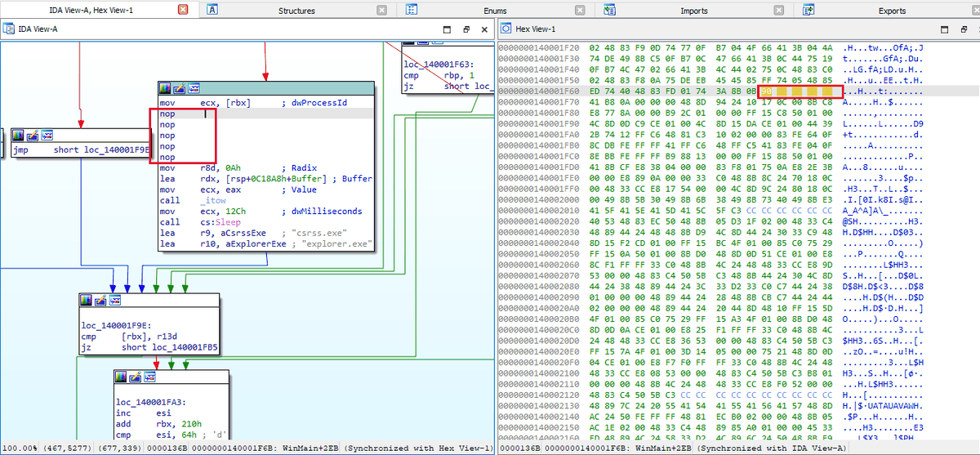The height and width of the screenshot is (455, 980).
Task: Click the Structures tab icon
Action: (x=212, y=10)
